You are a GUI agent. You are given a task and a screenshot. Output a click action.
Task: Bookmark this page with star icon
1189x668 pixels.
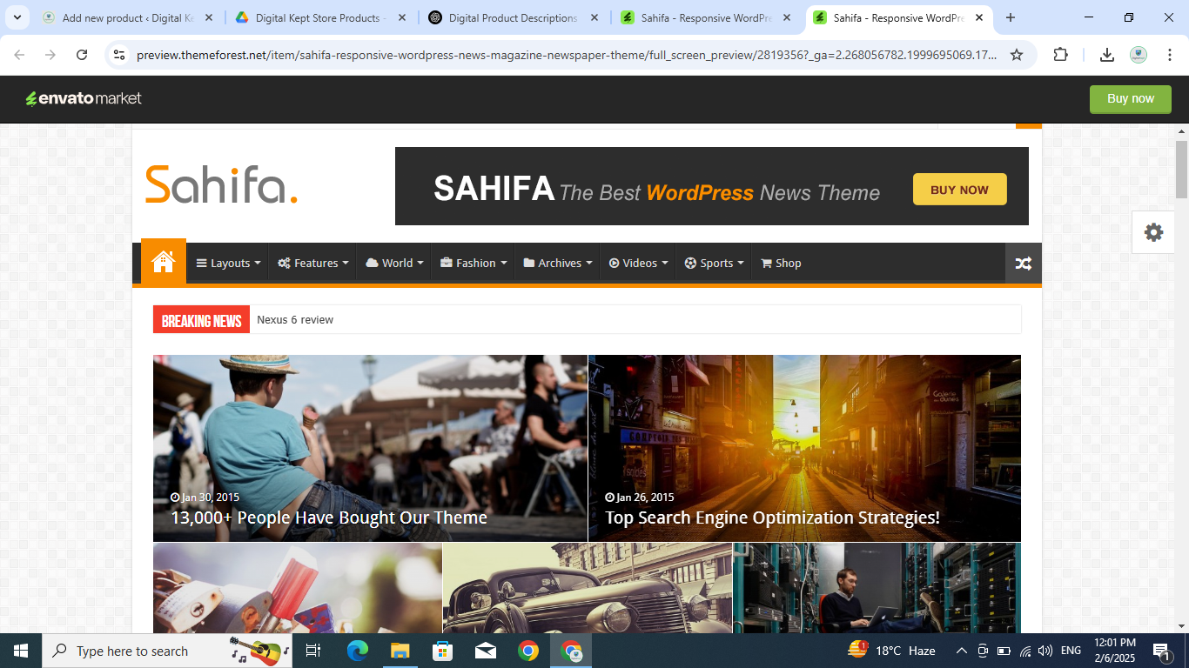point(1016,55)
